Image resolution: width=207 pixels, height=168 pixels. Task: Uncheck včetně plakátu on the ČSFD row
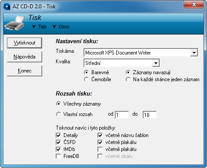click(x=100, y=142)
